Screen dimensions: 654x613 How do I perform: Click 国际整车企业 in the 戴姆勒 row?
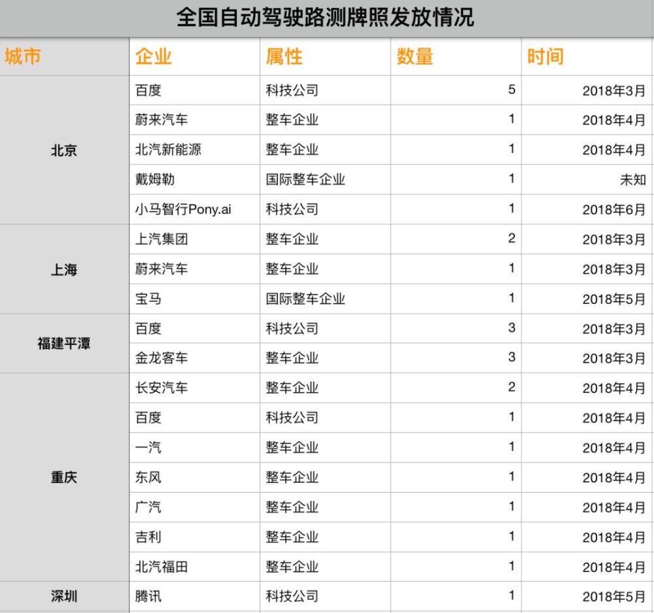point(305,179)
